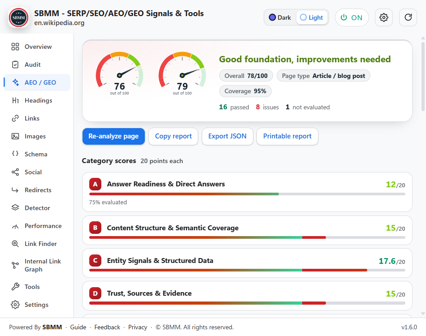Click the gauge showing 76 out of 100
The width and height of the screenshot is (426, 336).
point(119,73)
